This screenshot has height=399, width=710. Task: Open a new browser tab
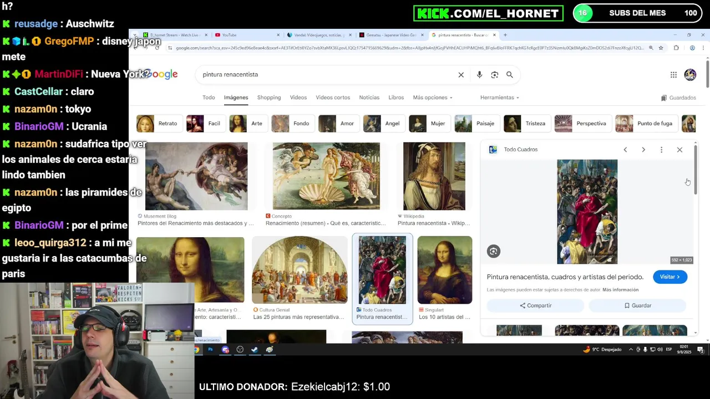(x=505, y=35)
